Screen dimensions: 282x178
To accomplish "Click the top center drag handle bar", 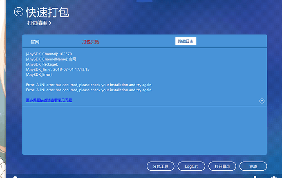I will tap(145, 1).
